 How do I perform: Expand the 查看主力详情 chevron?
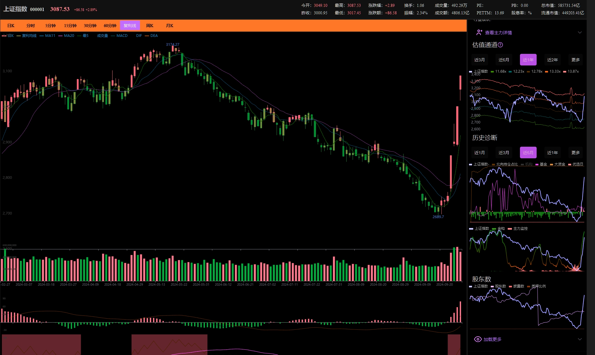(x=580, y=32)
